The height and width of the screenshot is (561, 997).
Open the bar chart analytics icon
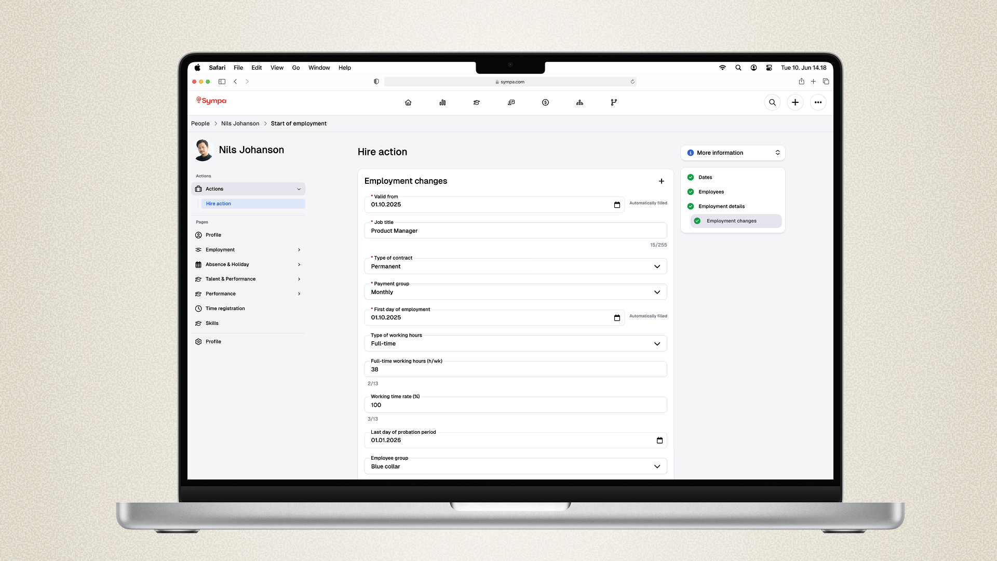442,102
